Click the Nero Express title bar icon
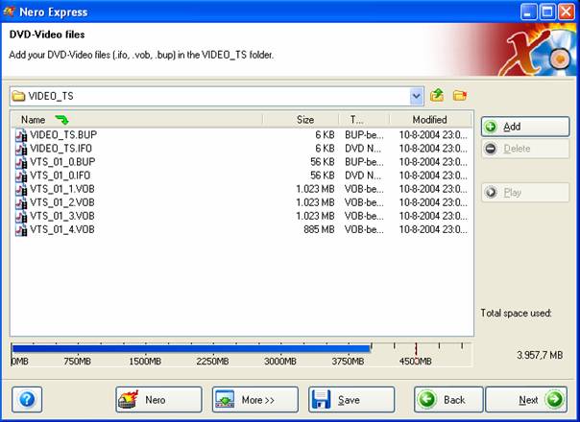The height and width of the screenshot is (422, 580). tap(11, 12)
